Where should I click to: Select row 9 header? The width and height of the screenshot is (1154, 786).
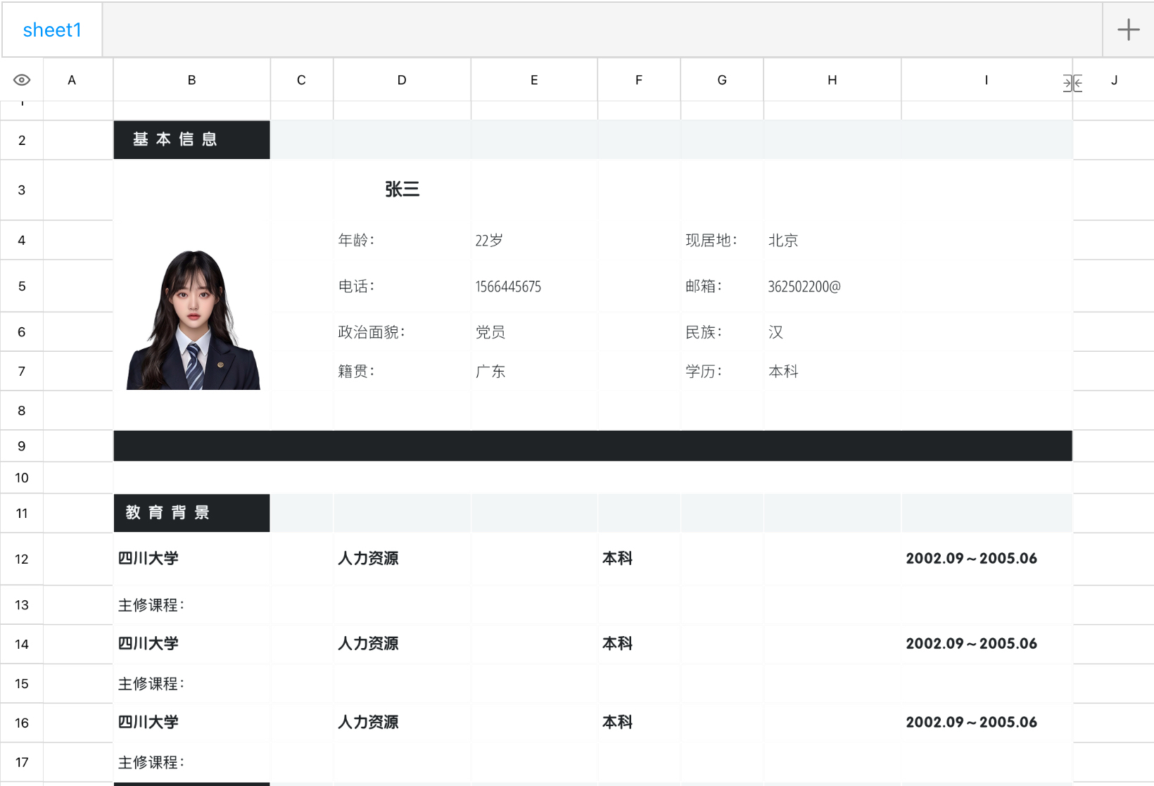click(22, 446)
